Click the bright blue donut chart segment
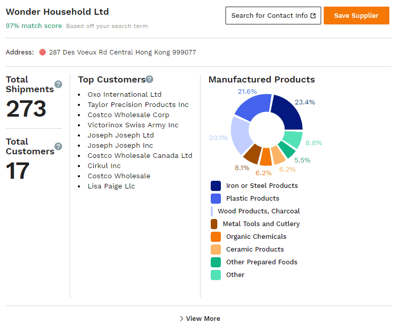Image resolution: width=397 pixels, height=330 pixels. point(254,105)
